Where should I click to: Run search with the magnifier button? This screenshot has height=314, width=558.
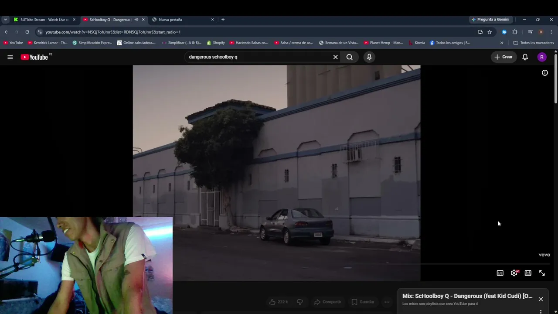click(350, 57)
